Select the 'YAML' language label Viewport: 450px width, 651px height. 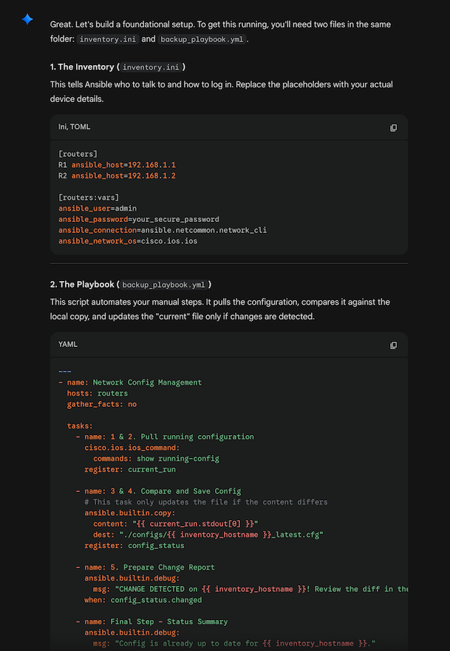tap(67, 344)
